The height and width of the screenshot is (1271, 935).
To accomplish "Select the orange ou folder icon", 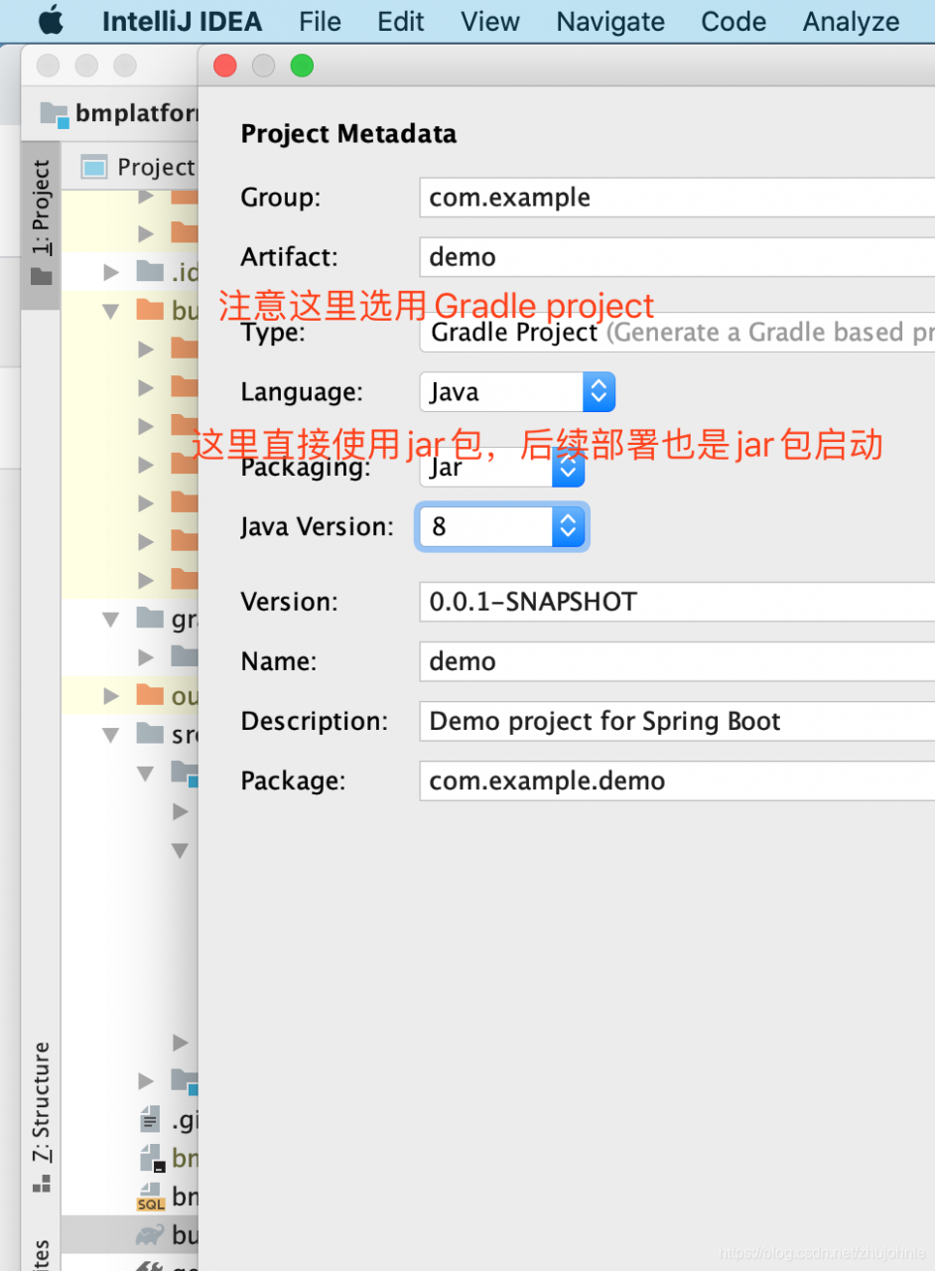I will coord(150,694).
